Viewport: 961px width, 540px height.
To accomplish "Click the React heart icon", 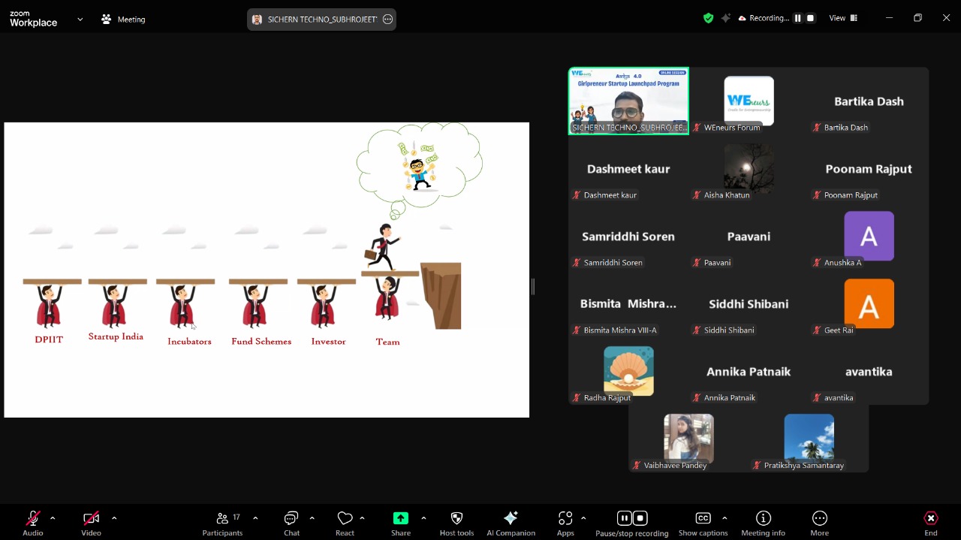I will (x=345, y=523).
